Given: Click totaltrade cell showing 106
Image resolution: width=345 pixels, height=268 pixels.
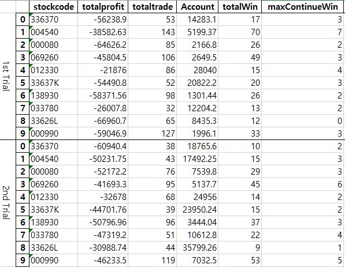Looking at the screenshot, I should click(x=152, y=58).
